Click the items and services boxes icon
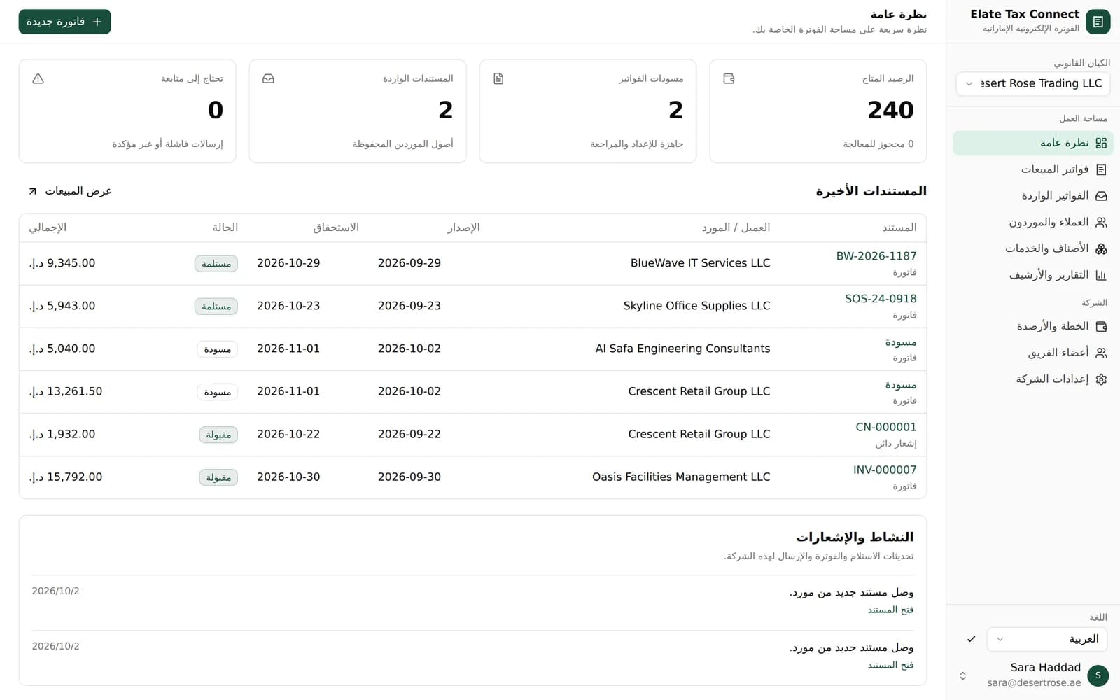1120x700 pixels. point(1101,248)
